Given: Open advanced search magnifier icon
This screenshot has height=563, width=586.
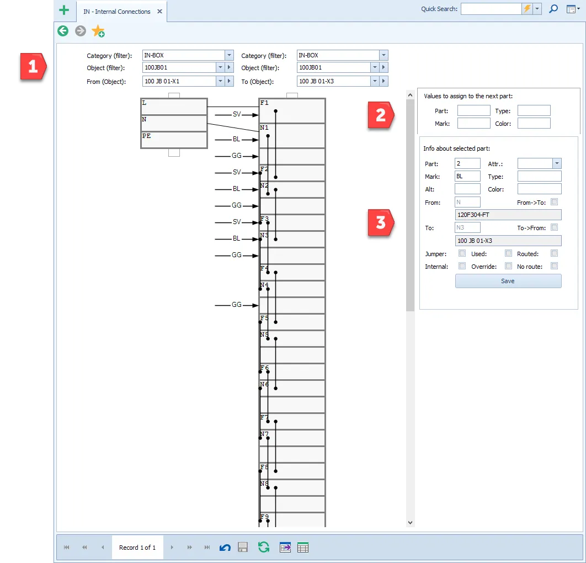Looking at the screenshot, I should (x=553, y=9).
